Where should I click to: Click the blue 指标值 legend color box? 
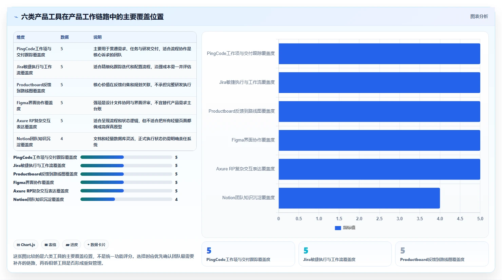click(x=338, y=228)
